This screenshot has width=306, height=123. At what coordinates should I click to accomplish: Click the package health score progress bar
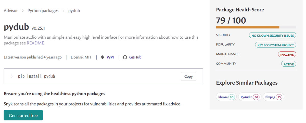coord(256,27)
